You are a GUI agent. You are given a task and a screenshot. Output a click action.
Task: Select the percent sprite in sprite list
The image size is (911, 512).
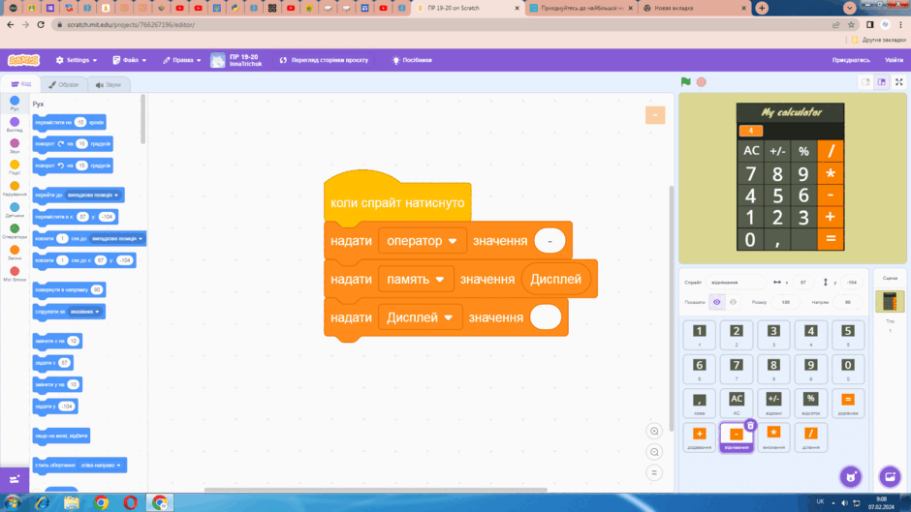810,403
